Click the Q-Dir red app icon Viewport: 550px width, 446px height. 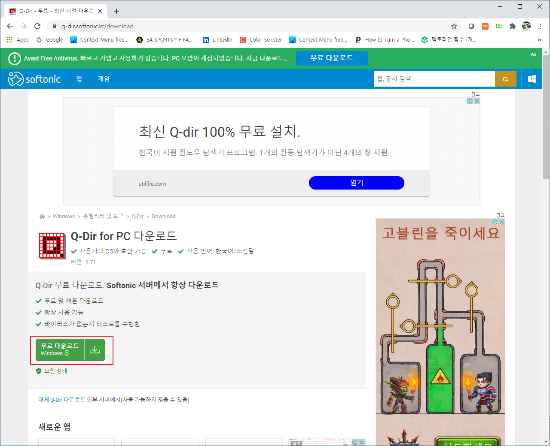click(52, 246)
